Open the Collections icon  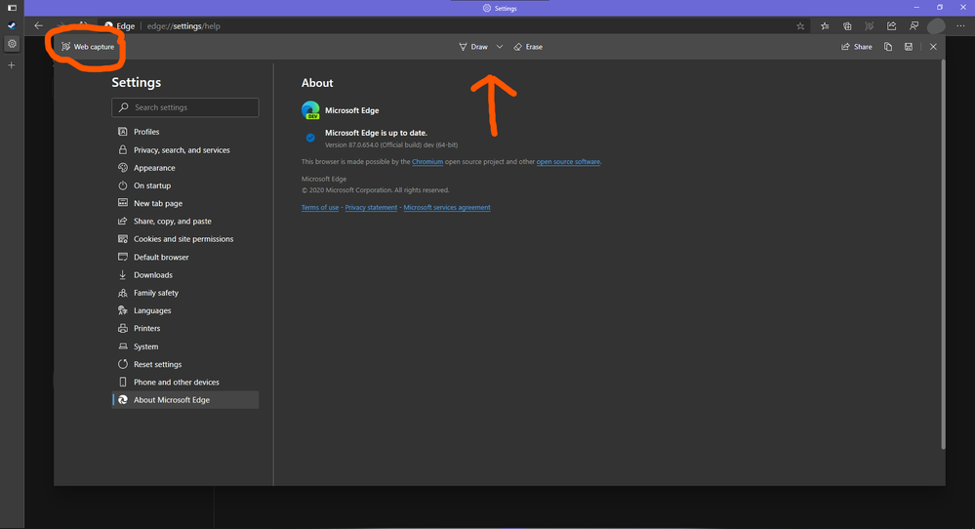click(847, 26)
